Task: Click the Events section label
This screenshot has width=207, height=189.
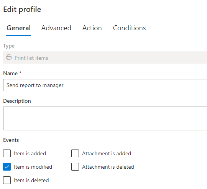Action: 11,140
